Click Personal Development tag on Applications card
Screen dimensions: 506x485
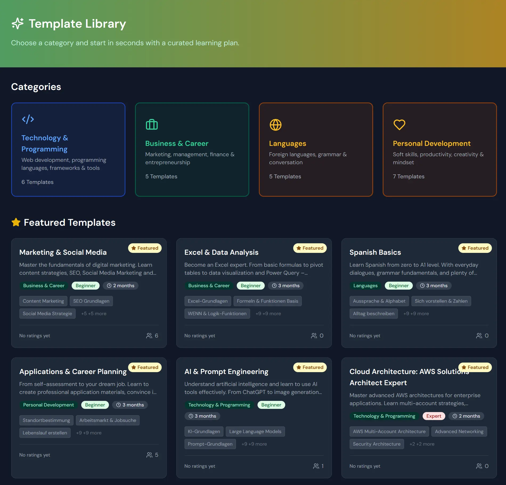(48, 405)
